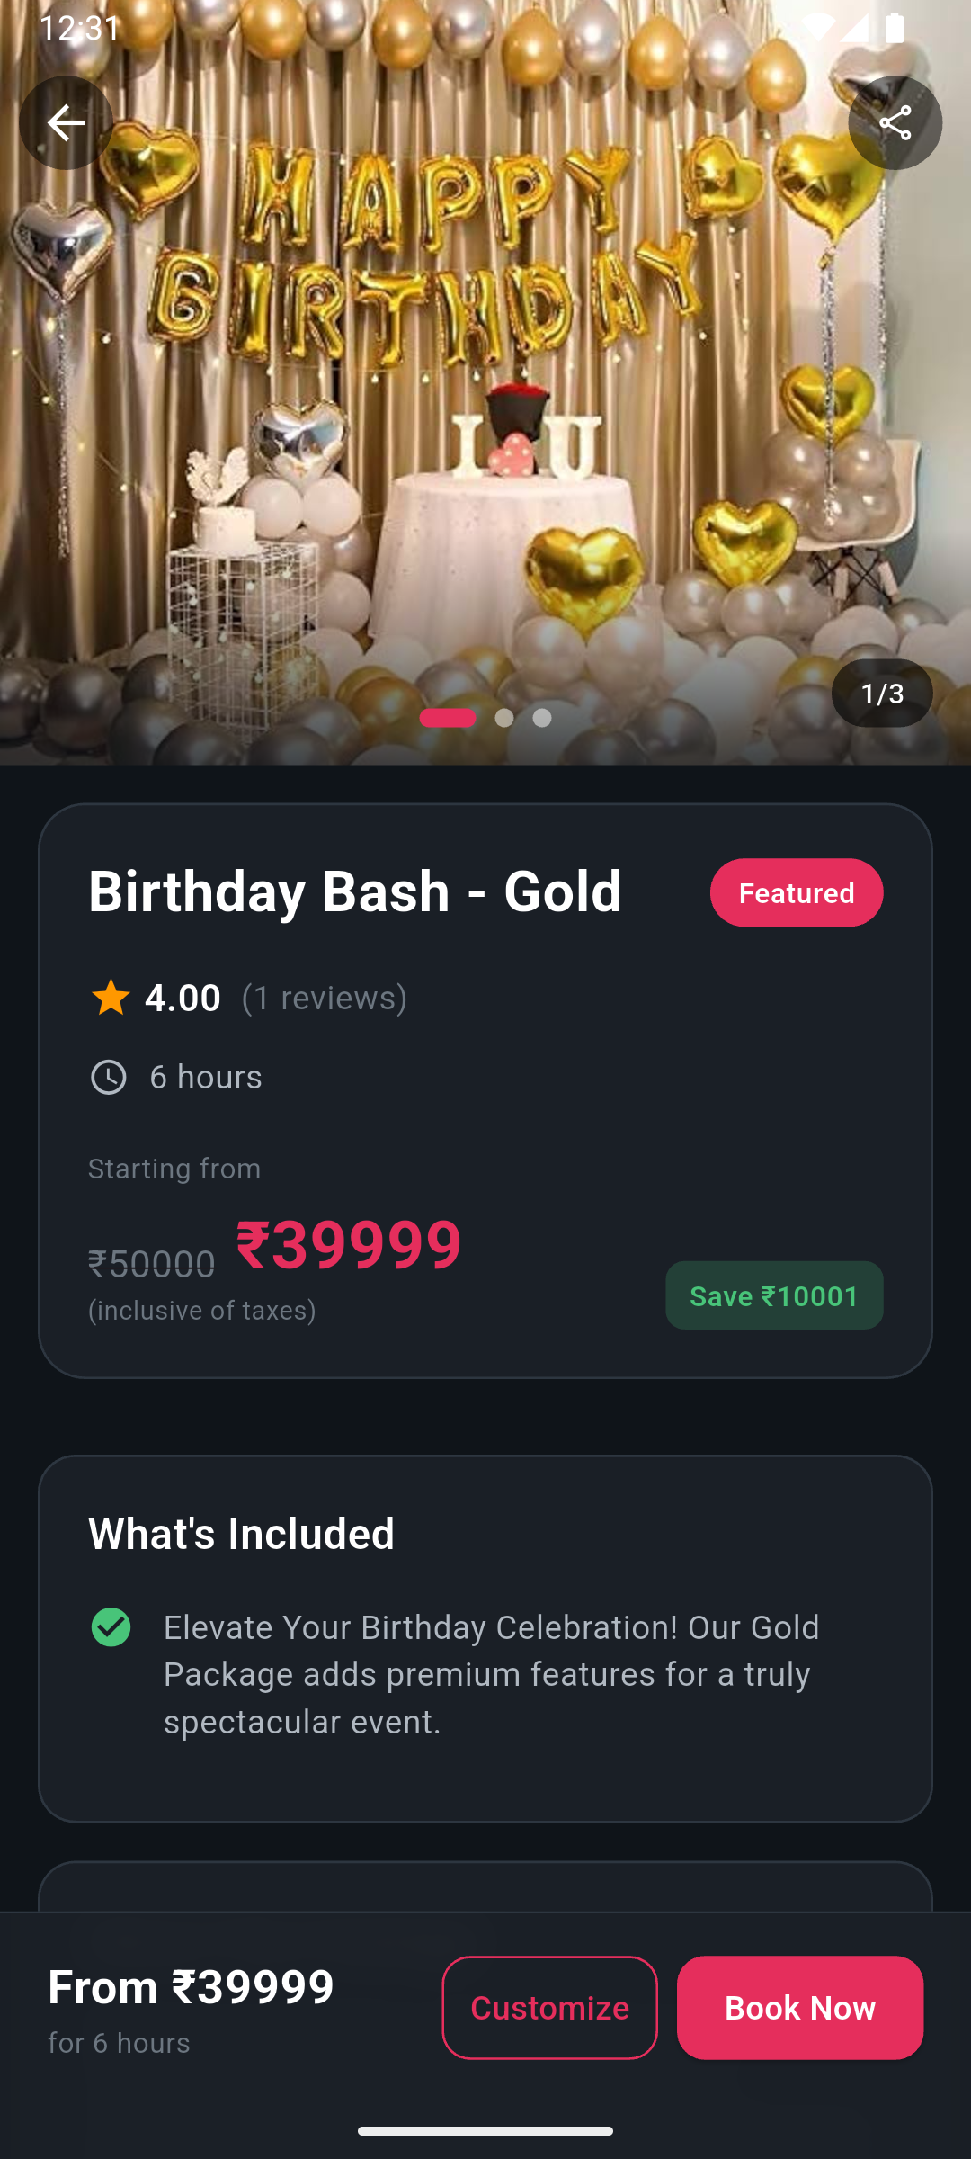Tap the ₹39999 discounted price

tap(349, 1246)
